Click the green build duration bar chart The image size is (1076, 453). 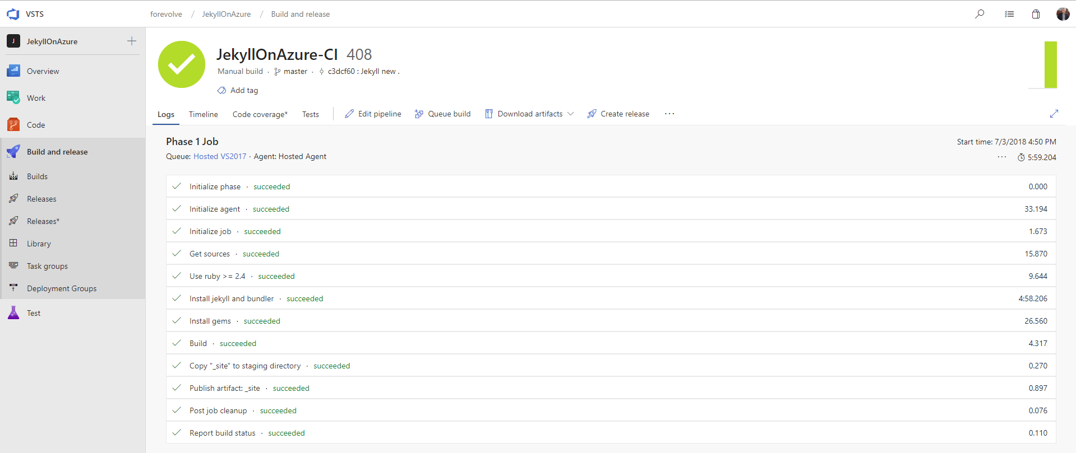tap(1051, 64)
